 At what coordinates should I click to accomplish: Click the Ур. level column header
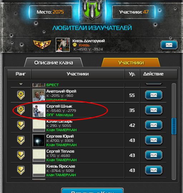(132, 74)
